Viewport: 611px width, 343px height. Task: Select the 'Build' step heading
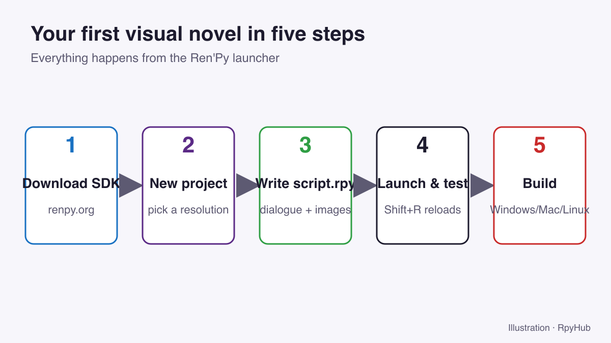point(540,183)
